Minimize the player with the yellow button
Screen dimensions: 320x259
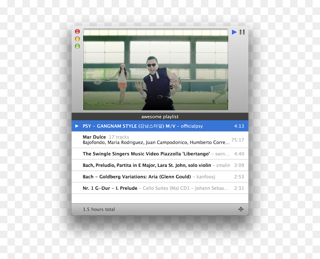click(77, 39)
